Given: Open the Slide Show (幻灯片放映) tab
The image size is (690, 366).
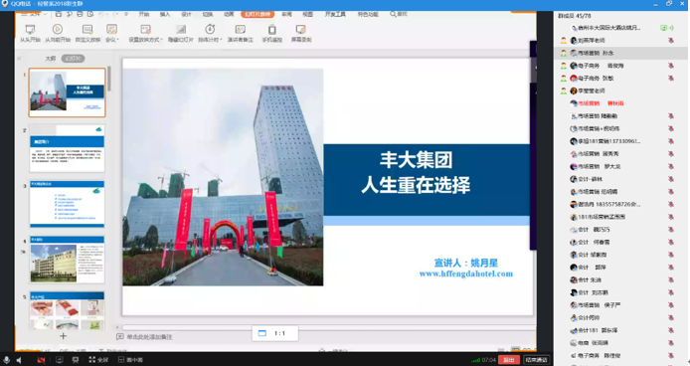Looking at the screenshot, I should [258, 14].
